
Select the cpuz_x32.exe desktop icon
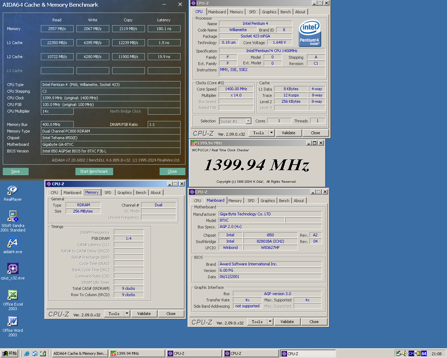13,272
